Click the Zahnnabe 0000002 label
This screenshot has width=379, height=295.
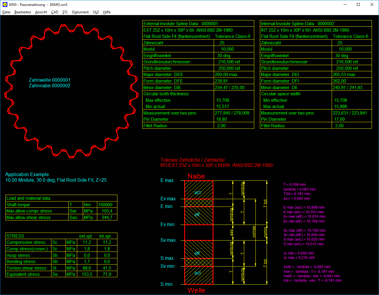click(x=50, y=86)
